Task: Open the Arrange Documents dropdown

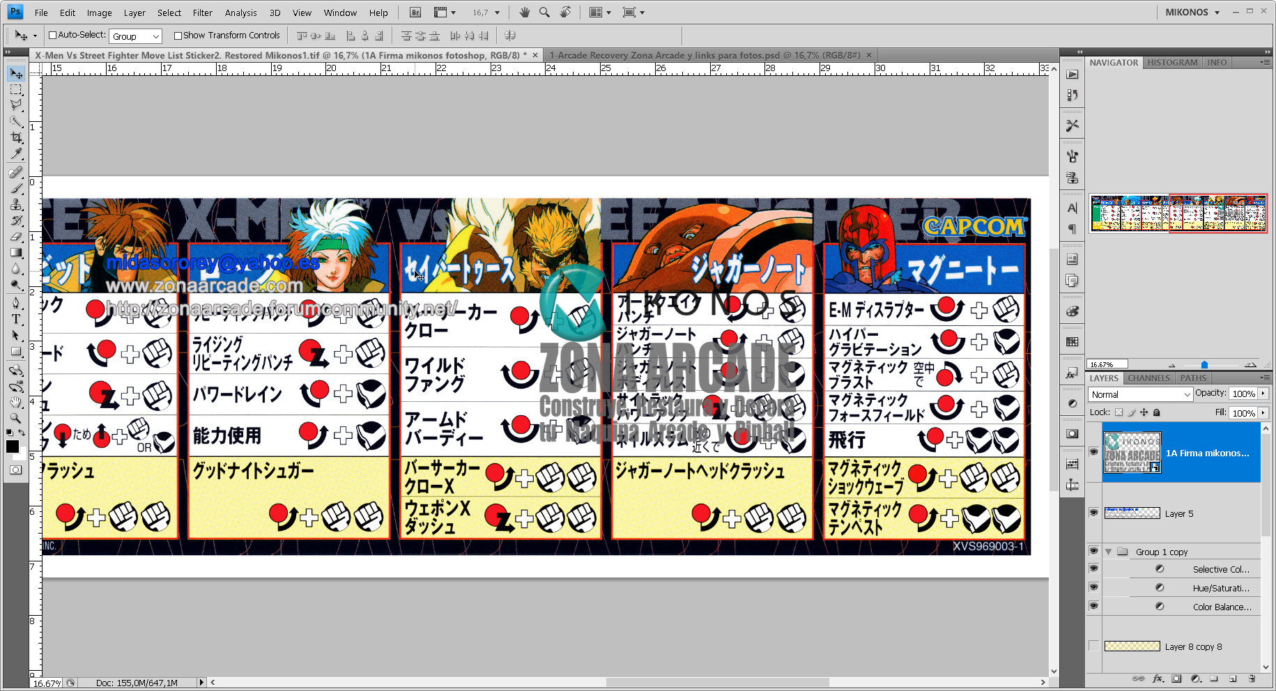Action: [x=599, y=12]
